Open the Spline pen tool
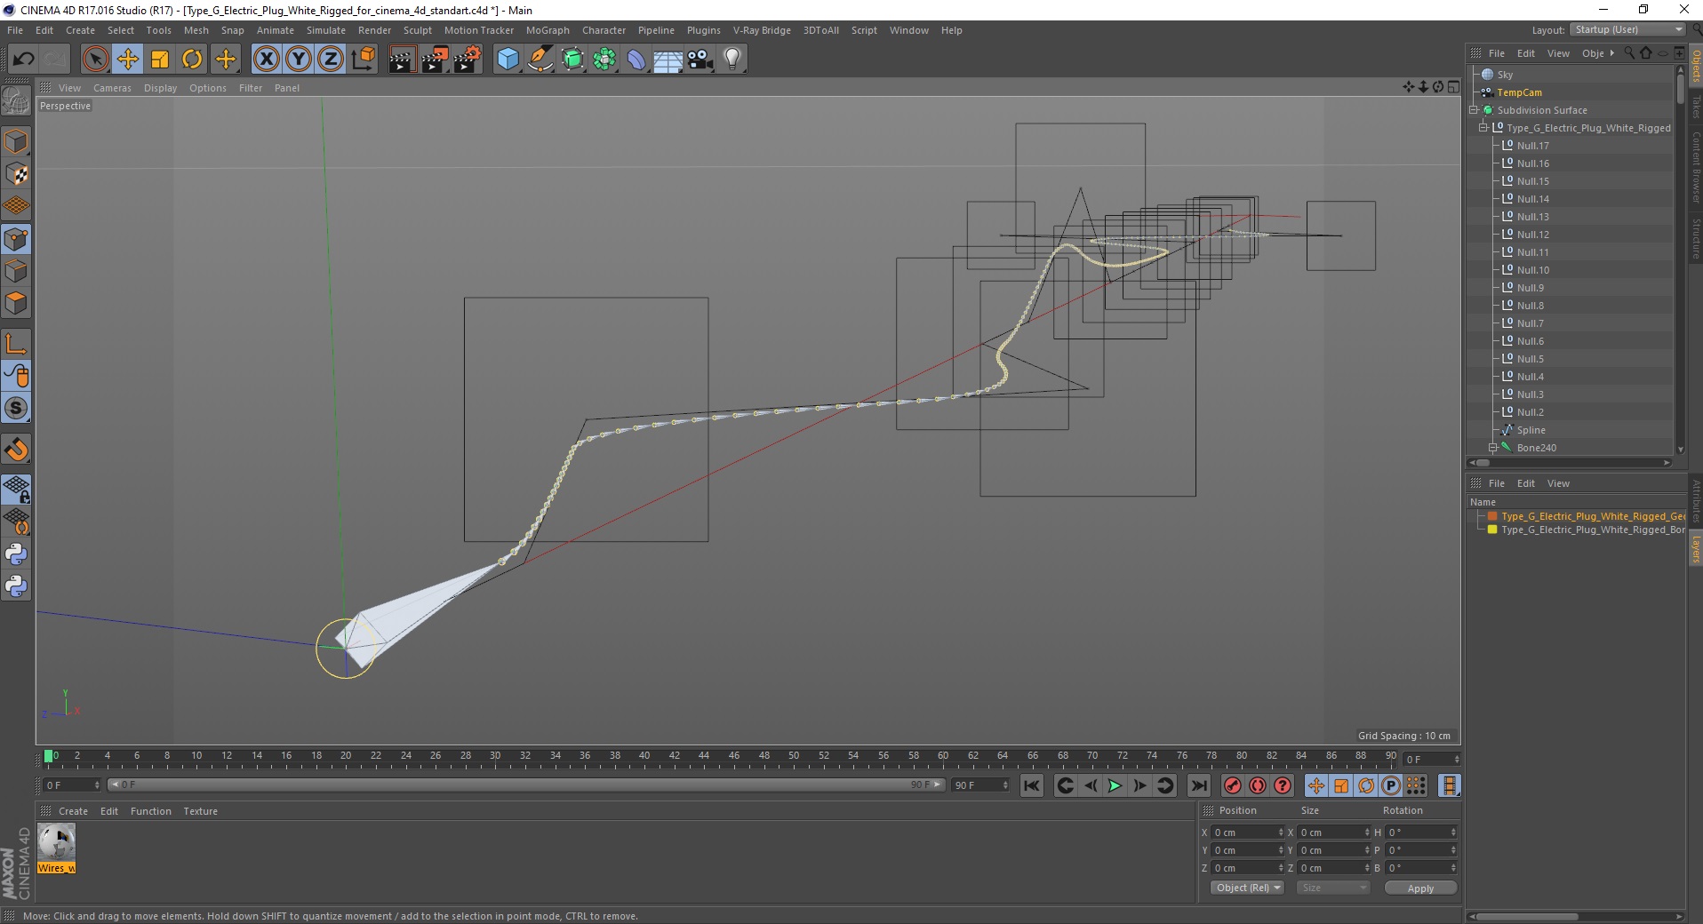1703x924 pixels. coord(540,60)
